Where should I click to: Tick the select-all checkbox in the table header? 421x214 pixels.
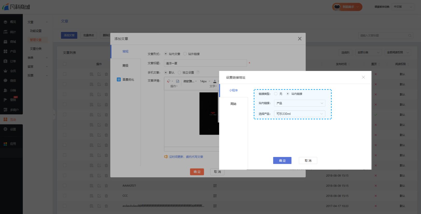pyautogui.click(x=64, y=64)
